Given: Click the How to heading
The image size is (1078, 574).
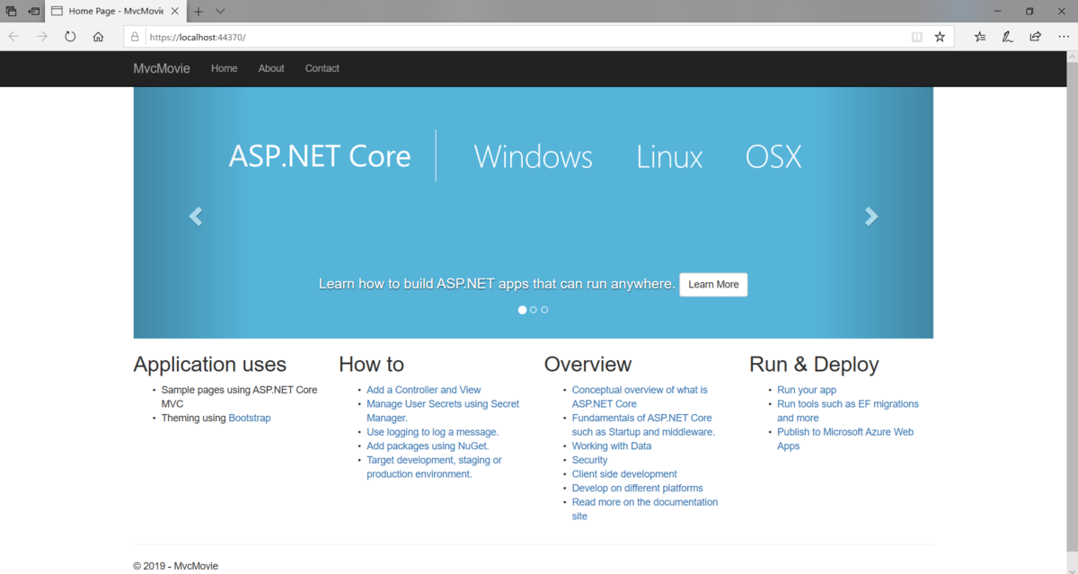Looking at the screenshot, I should tap(371, 364).
